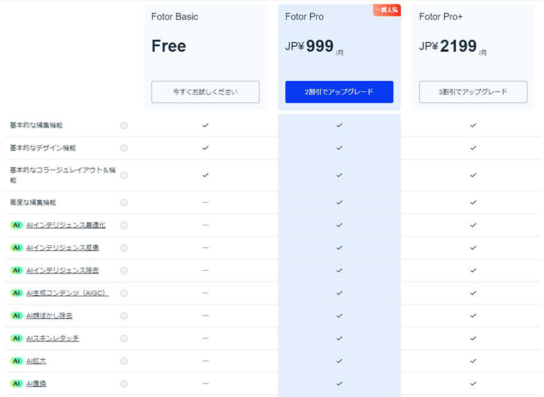The image size is (544, 397).
Task: Click the 基本的な編集機能 row label
Action: click(x=36, y=126)
